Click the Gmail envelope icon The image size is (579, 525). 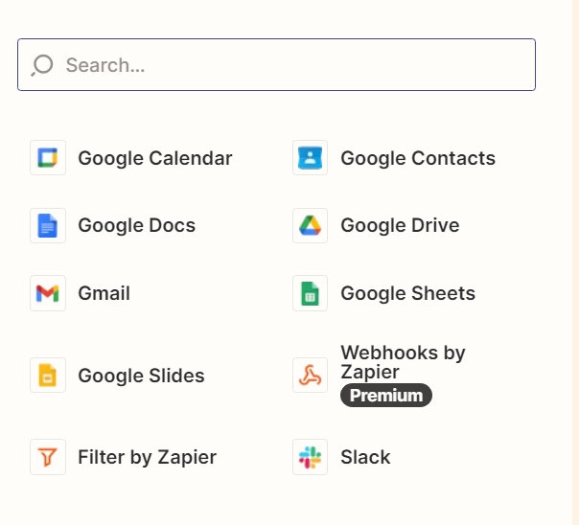click(x=48, y=293)
